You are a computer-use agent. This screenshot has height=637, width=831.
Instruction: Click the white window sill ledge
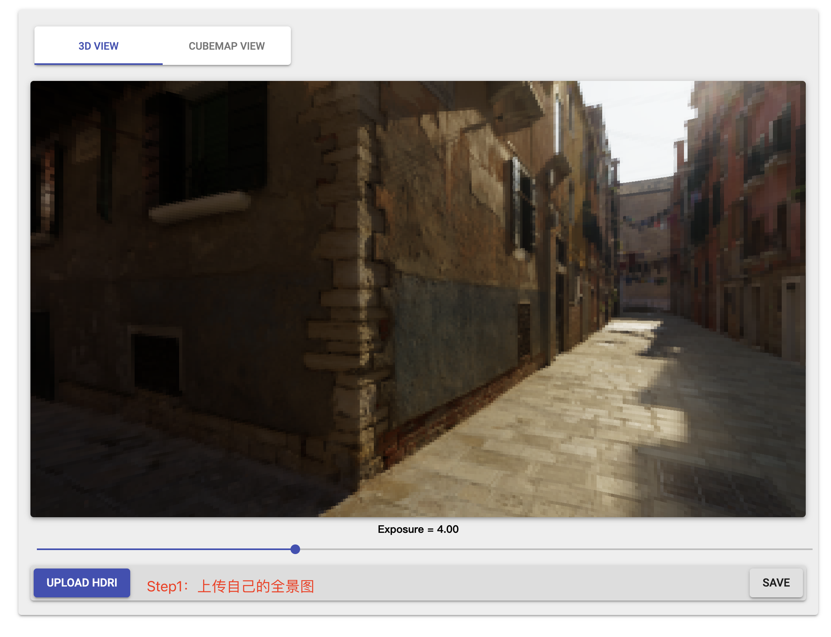[x=200, y=206]
